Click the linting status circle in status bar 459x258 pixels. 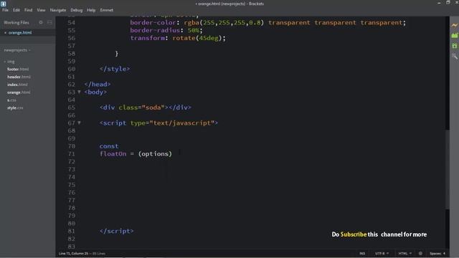point(420,253)
